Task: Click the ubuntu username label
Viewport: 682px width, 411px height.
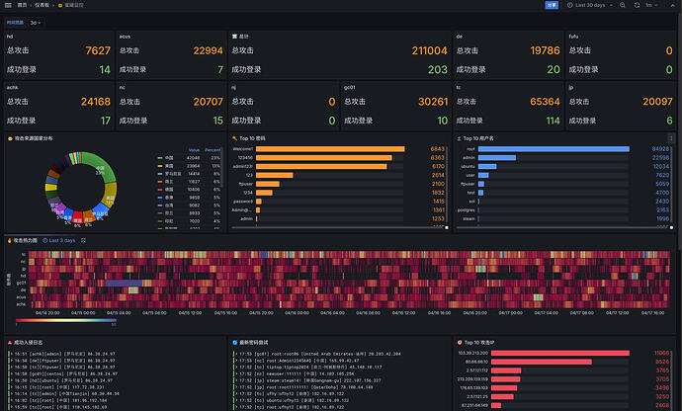Action: [x=468, y=167]
